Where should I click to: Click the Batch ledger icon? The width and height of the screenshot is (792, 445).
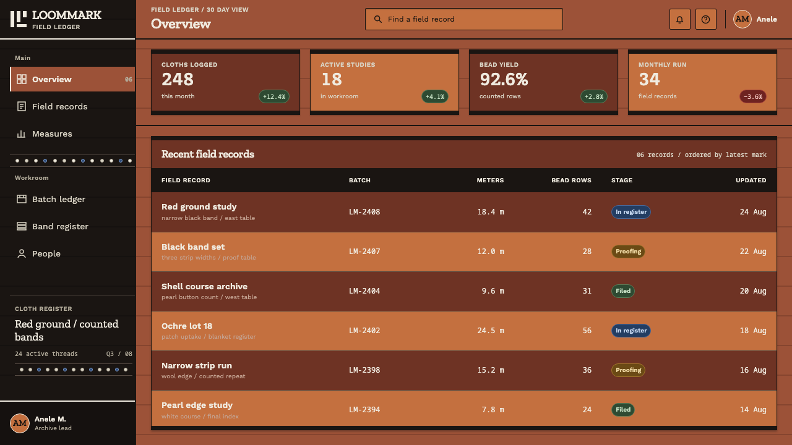22,199
